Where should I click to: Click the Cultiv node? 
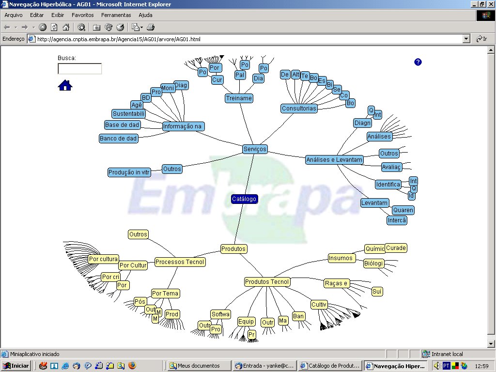point(319,305)
